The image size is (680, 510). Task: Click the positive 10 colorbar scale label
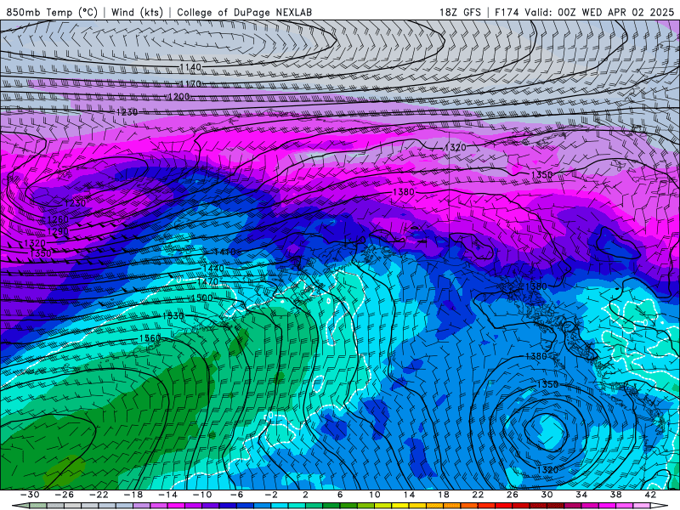374,495
